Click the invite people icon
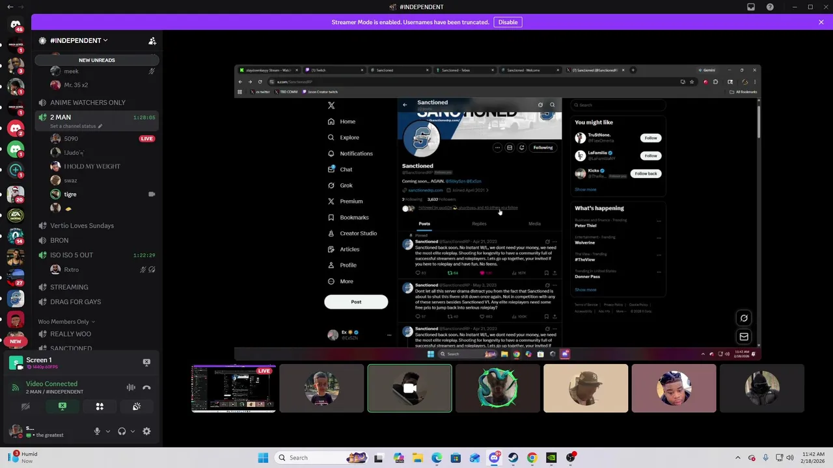Viewport: 833px width, 468px height. coord(152,41)
